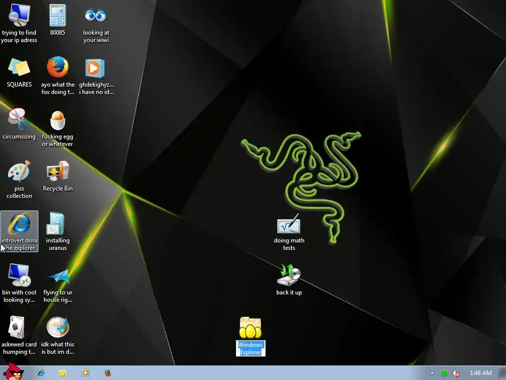Click the Show Desktop strip beside the clock
The image size is (506, 380).
pos(503,373)
